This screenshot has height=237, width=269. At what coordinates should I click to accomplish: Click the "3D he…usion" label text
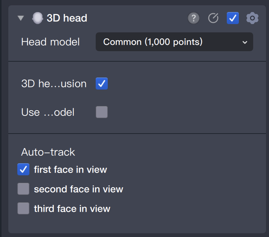click(x=54, y=84)
